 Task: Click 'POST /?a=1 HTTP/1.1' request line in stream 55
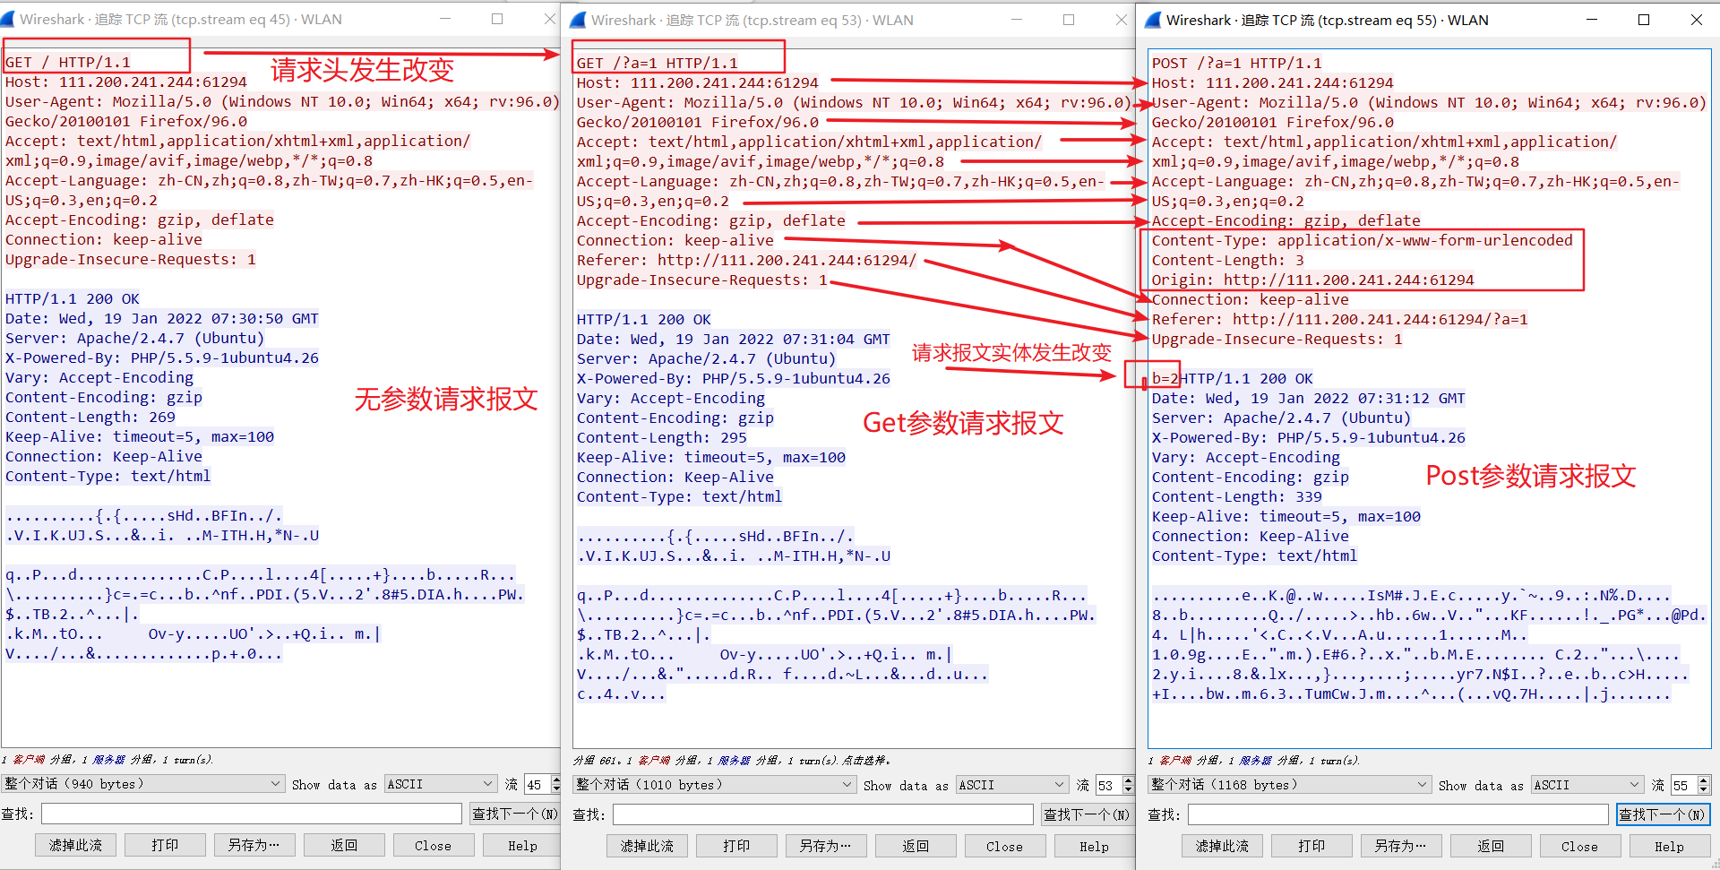(x=1236, y=63)
